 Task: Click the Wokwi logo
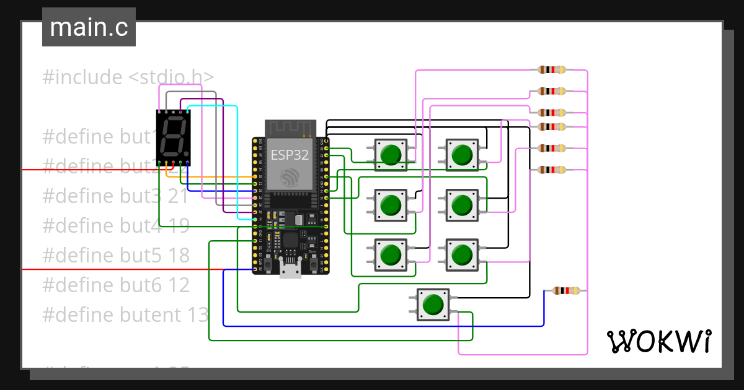pyautogui.click(x=659, y=339)
